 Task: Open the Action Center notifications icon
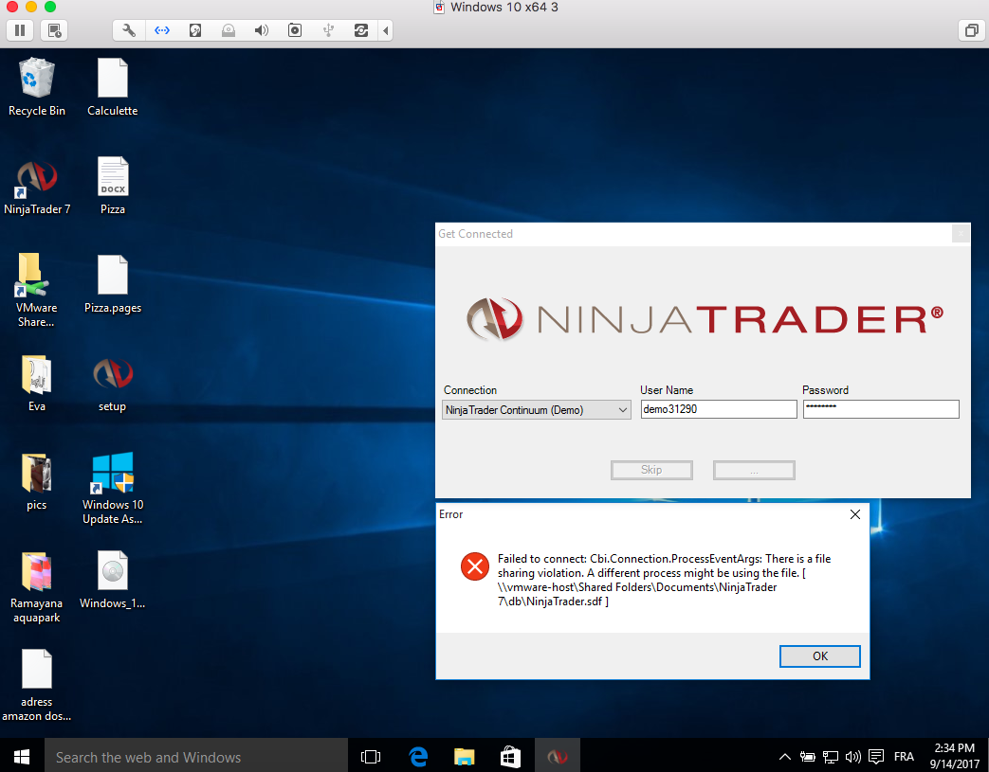point(876,756)
